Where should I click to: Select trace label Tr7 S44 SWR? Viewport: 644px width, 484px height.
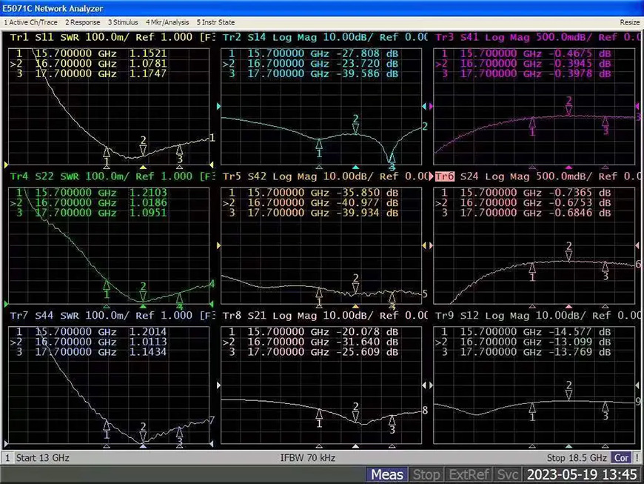(x=45, y=316)
